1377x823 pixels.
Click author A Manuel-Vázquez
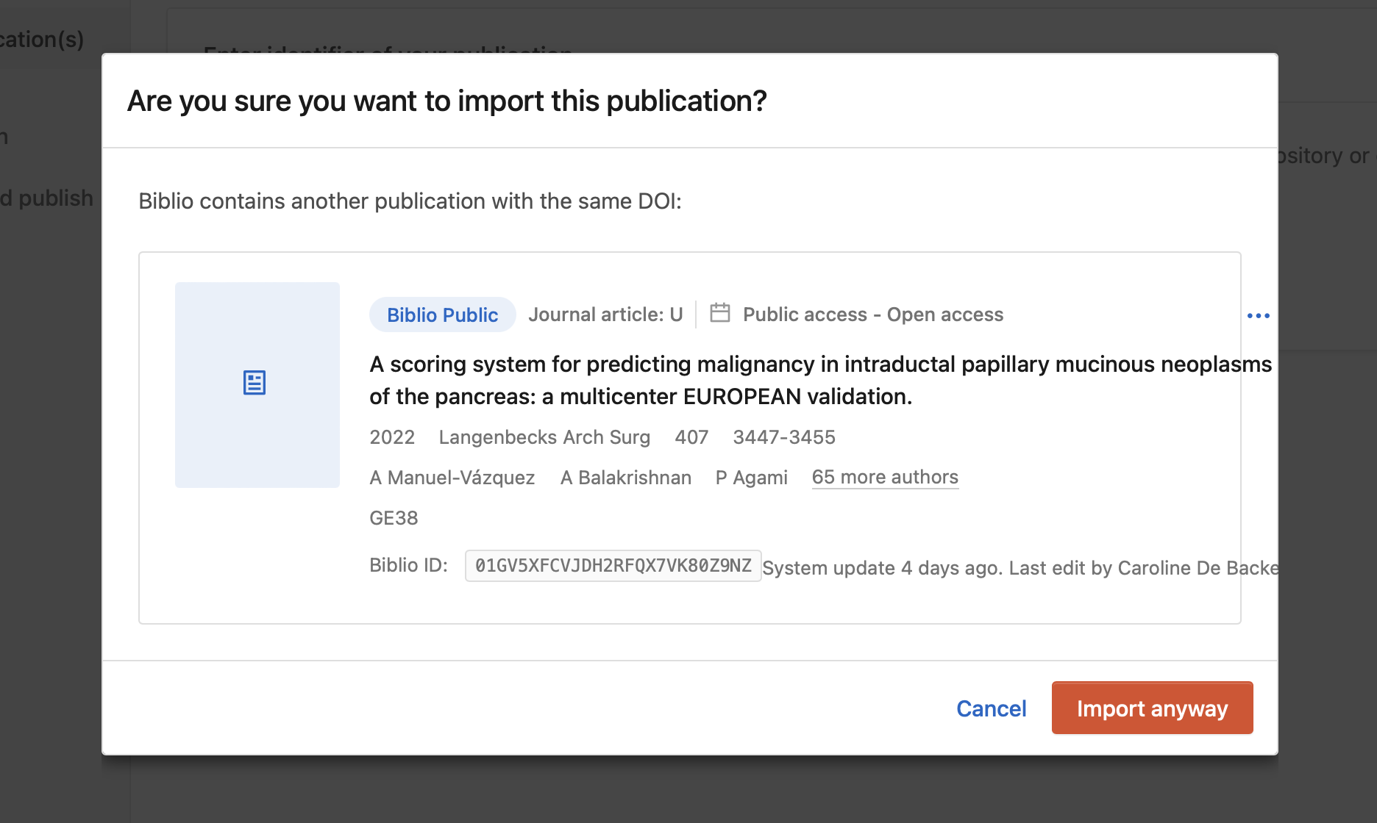pyautogui.click(x=452, y=477)
